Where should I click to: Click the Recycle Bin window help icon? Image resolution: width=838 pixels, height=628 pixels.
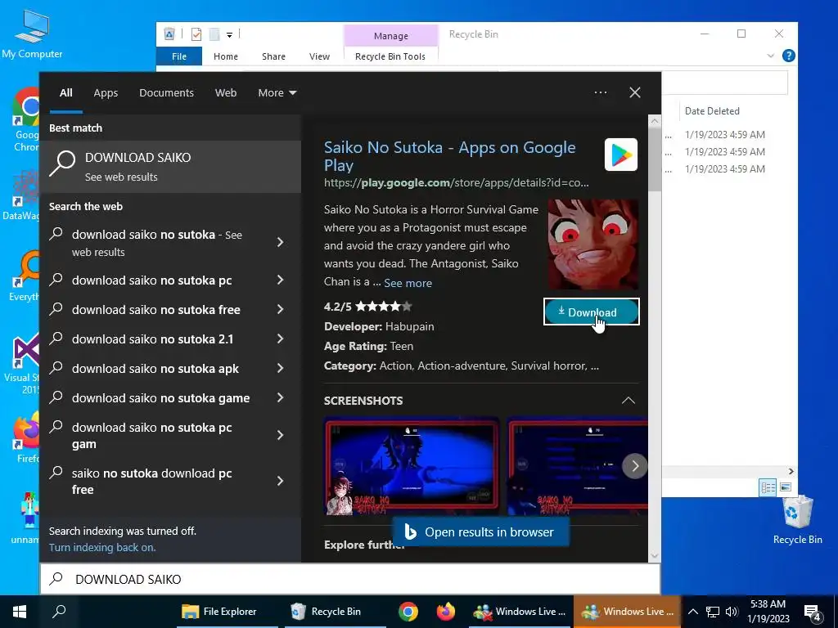point(788,56)
